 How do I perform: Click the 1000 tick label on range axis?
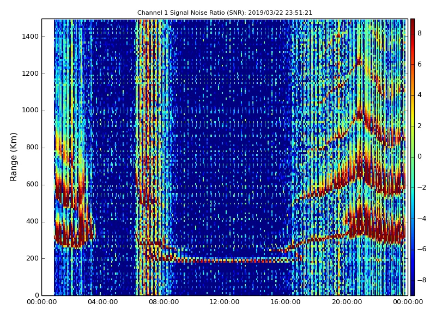(x=30, y=111)
